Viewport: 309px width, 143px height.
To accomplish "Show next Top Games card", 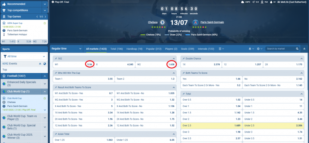I will [45, 17].
